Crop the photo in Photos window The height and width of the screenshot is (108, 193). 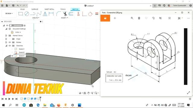[x=160, y=18]
